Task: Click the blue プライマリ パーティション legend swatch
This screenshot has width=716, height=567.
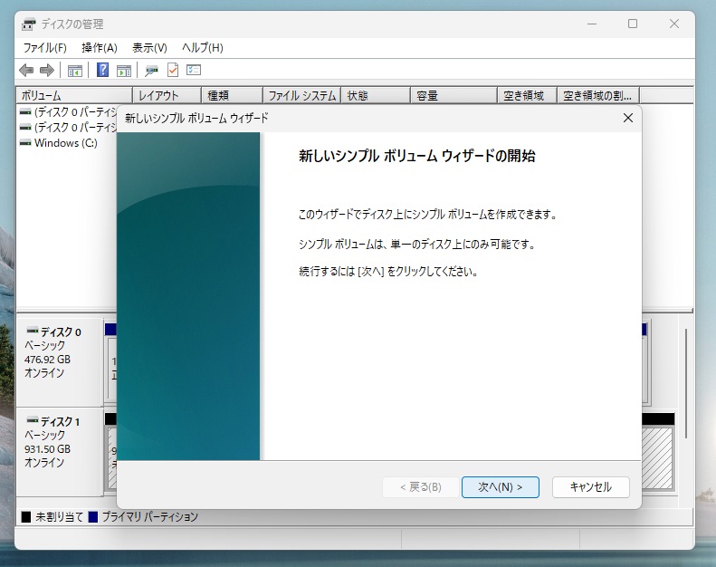Action: click(92, 517)
